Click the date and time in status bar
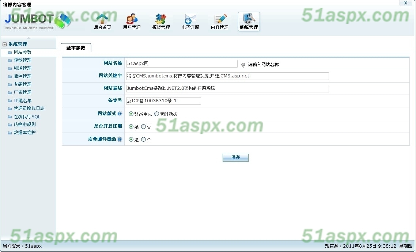The image size is (416, 252). pos(369,246)
